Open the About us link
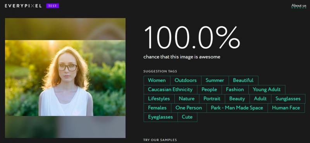This screenshot has height=143, width=310. [299, 6]
